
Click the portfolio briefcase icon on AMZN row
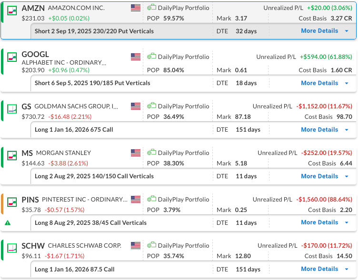pyautogui.click(x=151, y=7)
